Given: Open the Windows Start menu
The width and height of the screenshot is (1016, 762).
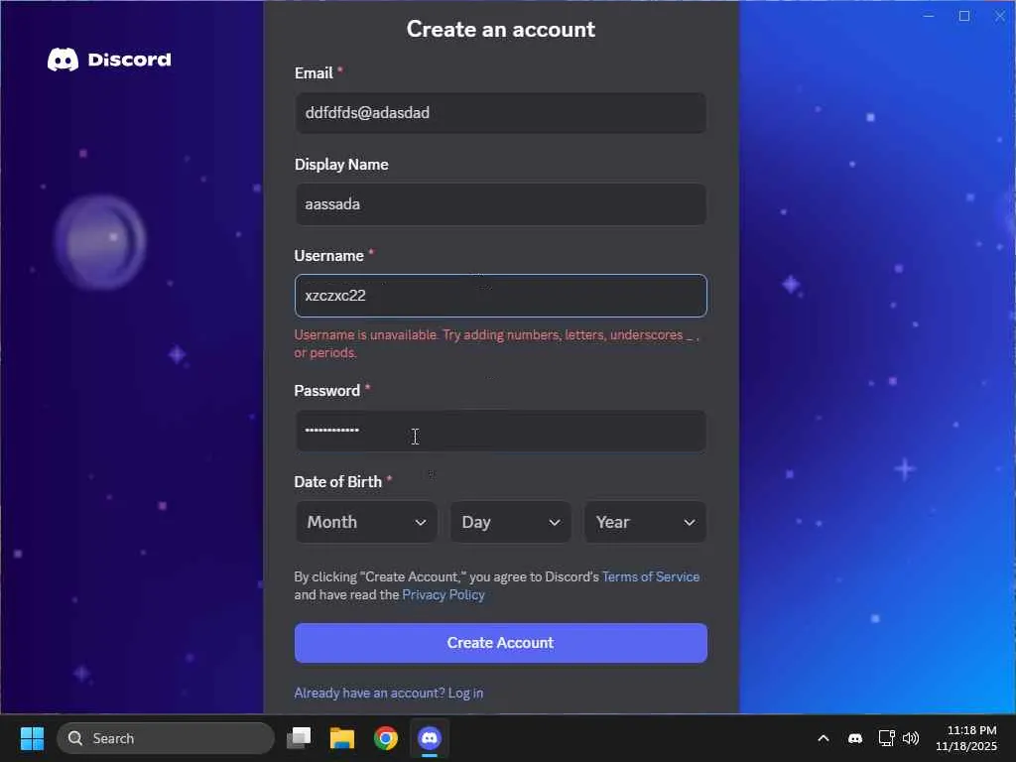Looking at the screenshot, I should [32, 738].
